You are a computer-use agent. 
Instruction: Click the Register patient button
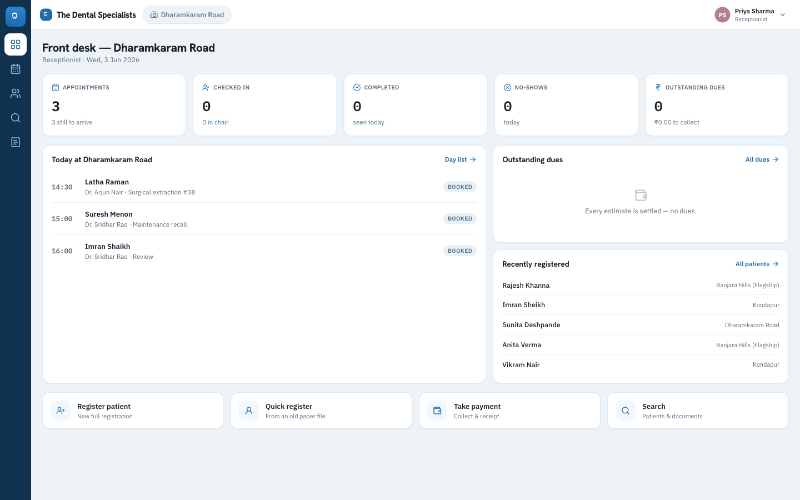[x=133, y=411]
